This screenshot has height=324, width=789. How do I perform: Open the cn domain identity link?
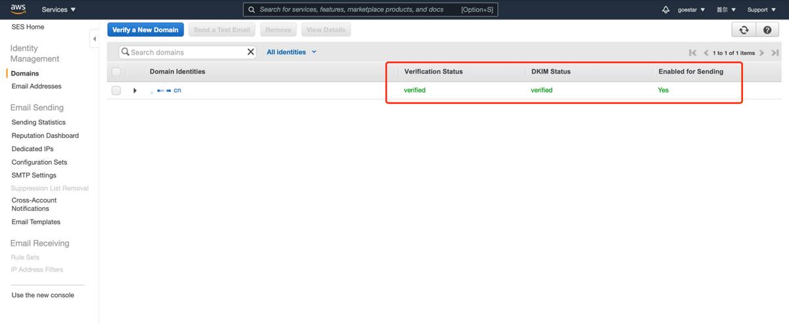click(x=165, y=90)
